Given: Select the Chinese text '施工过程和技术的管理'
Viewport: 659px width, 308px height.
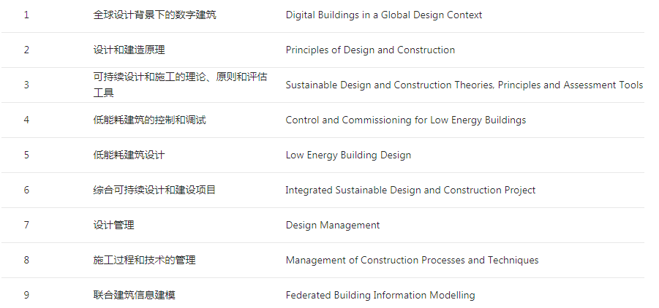Looking at the screenshot, I should pos(144,261).
